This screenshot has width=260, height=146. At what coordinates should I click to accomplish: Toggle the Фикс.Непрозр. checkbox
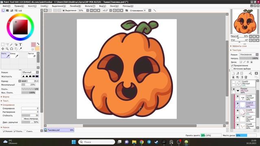23,119
